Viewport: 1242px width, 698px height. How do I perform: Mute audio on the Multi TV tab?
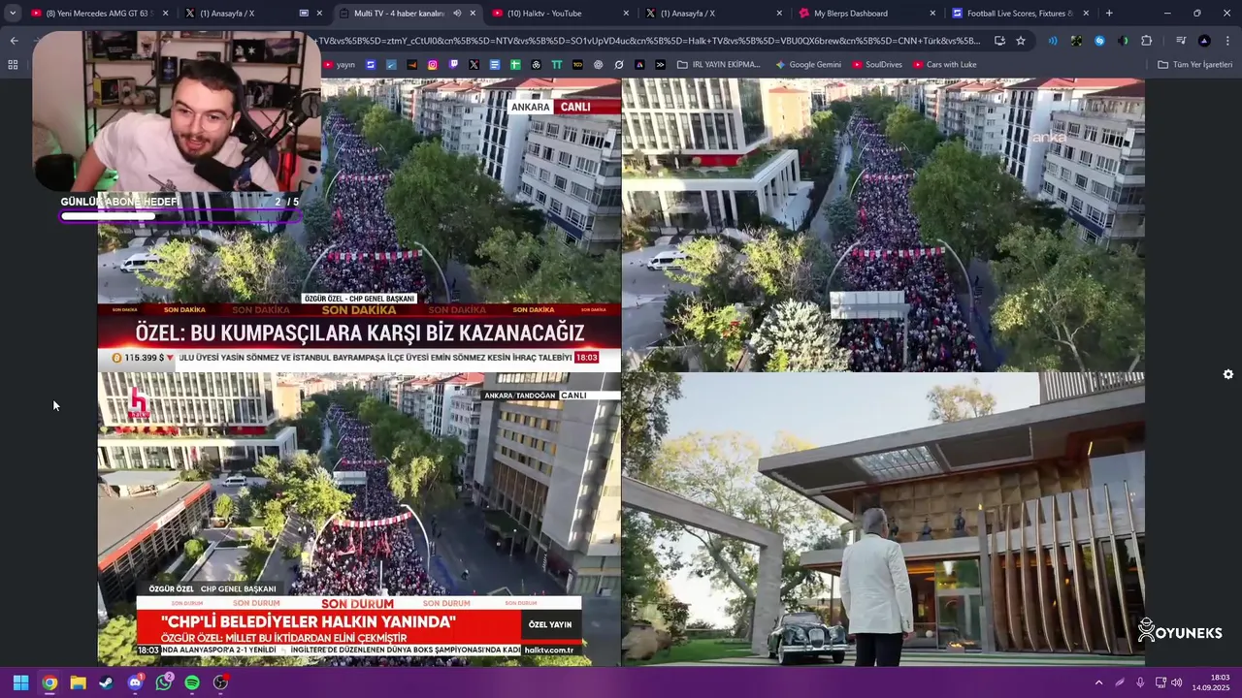click(457, 14)
